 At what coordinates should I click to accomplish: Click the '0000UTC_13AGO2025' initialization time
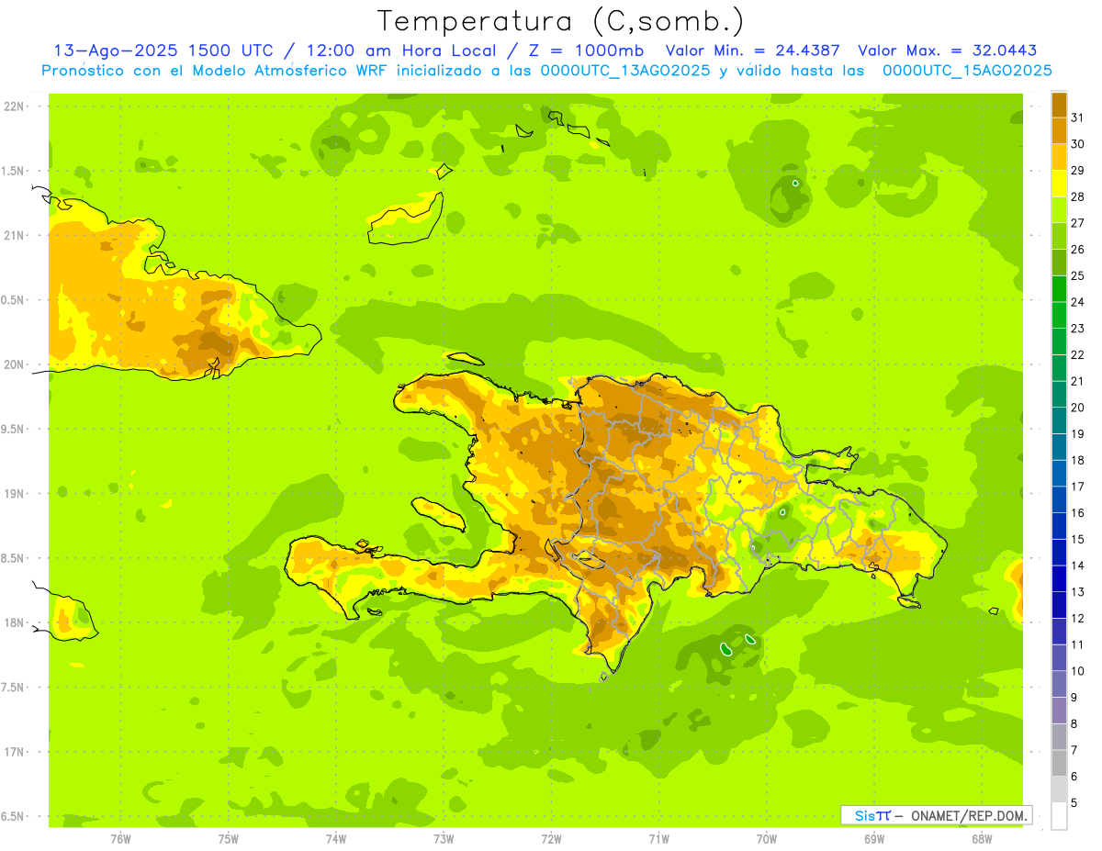tap(625, 71)
